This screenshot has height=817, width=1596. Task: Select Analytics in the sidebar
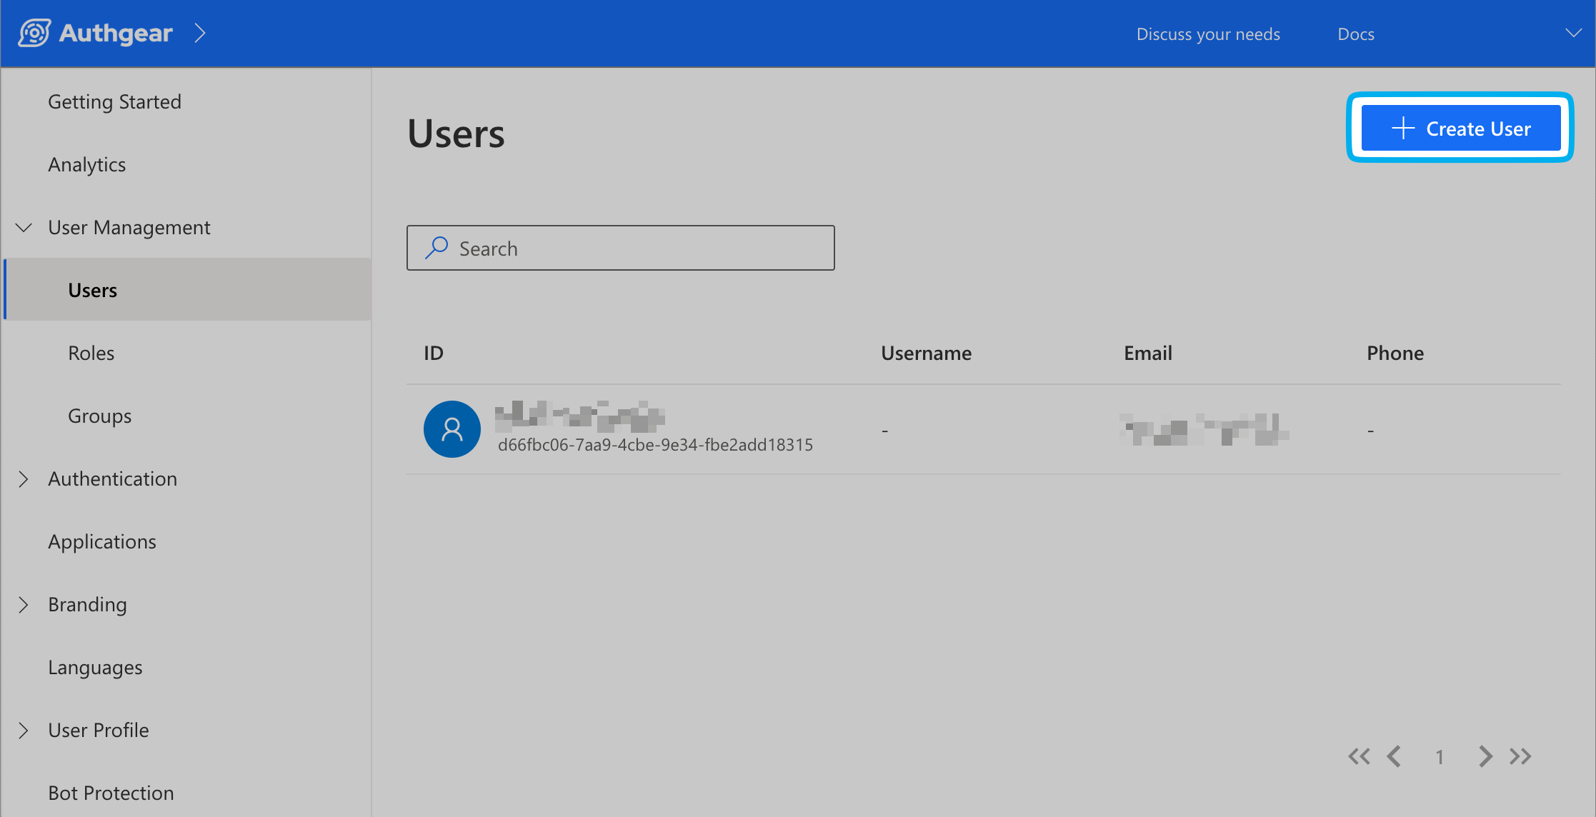(x=86, y=165)
